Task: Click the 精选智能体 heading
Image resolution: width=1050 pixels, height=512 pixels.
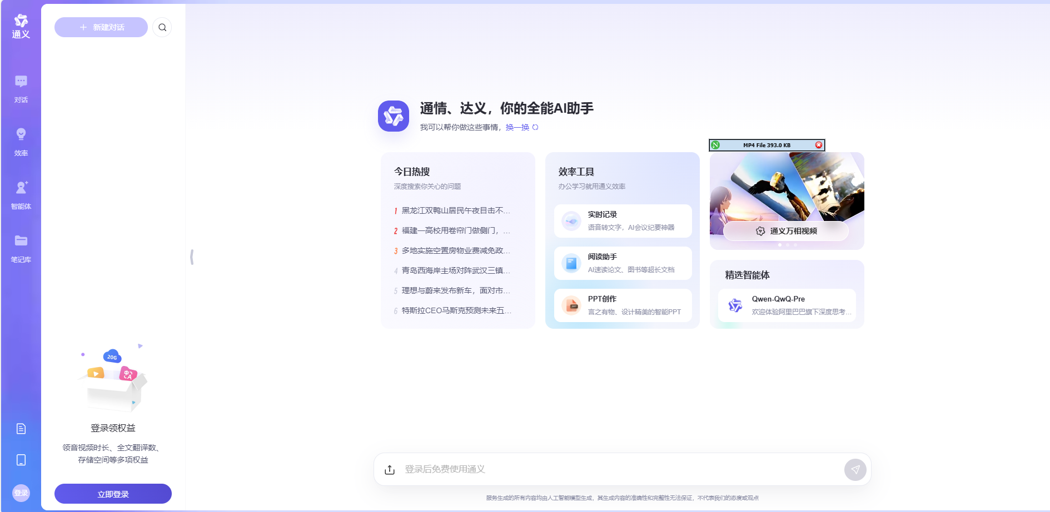Action: click(748, 275)
